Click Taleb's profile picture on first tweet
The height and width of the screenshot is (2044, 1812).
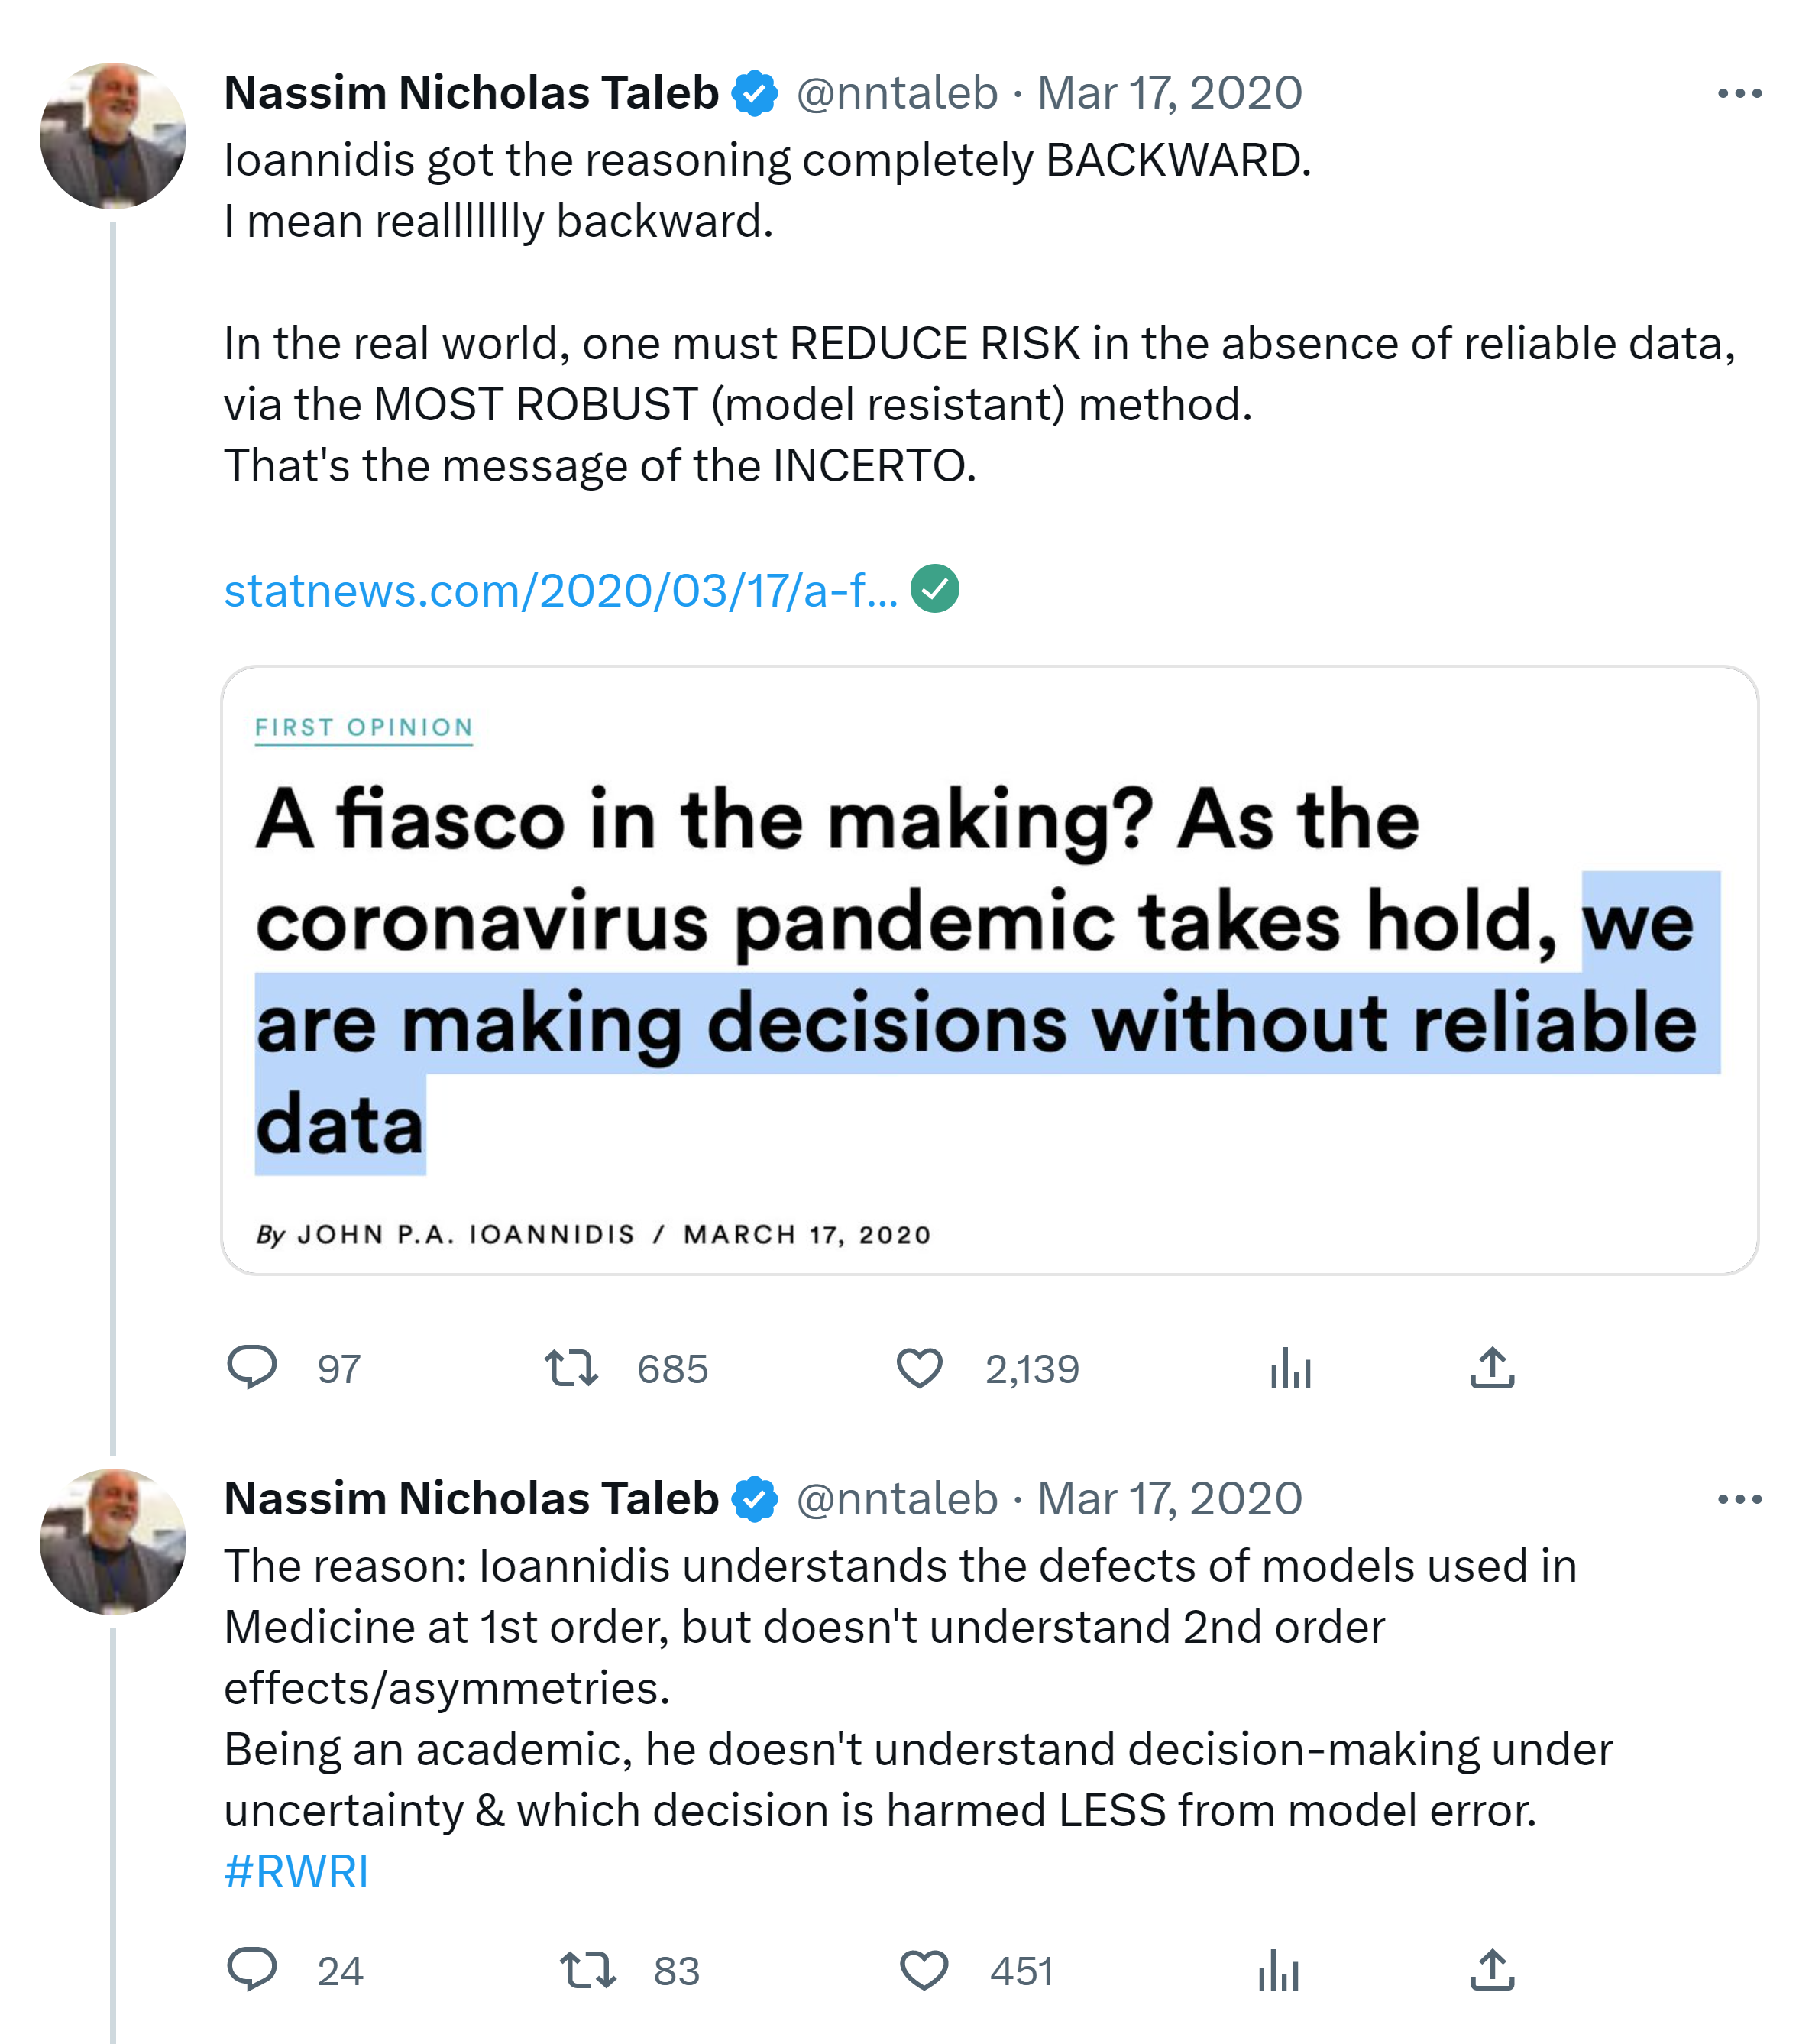tap(113, 136)
